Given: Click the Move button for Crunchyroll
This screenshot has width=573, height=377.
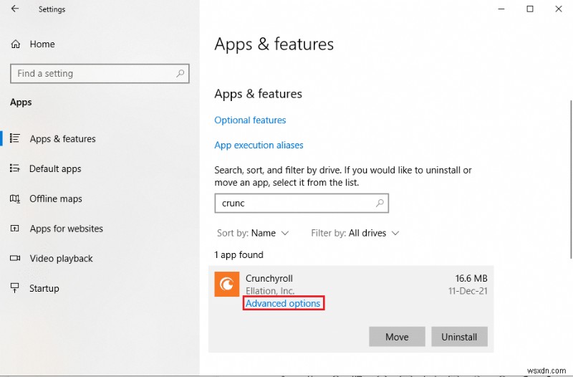Looking at the screenshot, I should pos(397,336).
